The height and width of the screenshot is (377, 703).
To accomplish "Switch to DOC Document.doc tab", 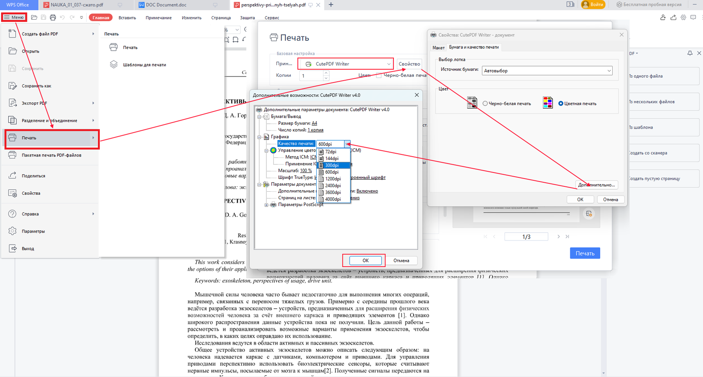I will pos(166,5).
